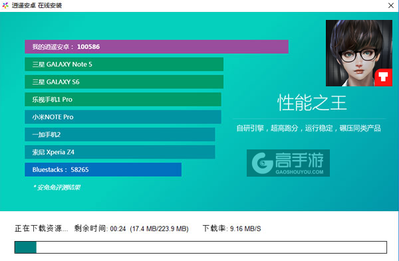Close the online installer window

point(390,5)
